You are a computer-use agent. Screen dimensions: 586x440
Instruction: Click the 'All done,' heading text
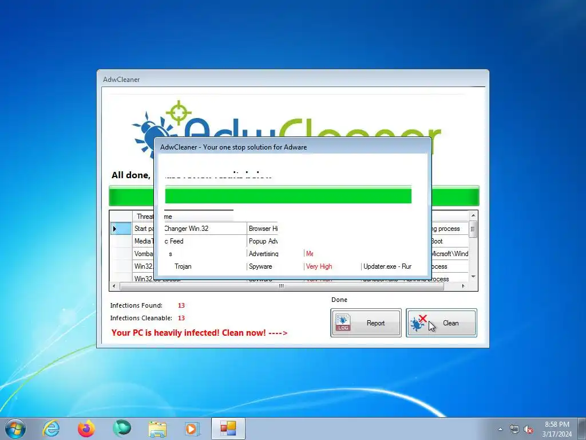tap(131, 175)
